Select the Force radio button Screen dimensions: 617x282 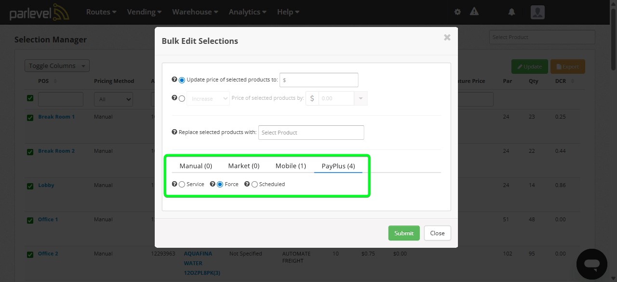220,184
